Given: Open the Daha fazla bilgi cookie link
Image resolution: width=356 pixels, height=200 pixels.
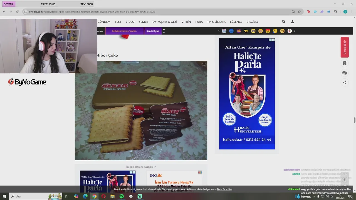Looking at the screenshot, I should (224, 189).
